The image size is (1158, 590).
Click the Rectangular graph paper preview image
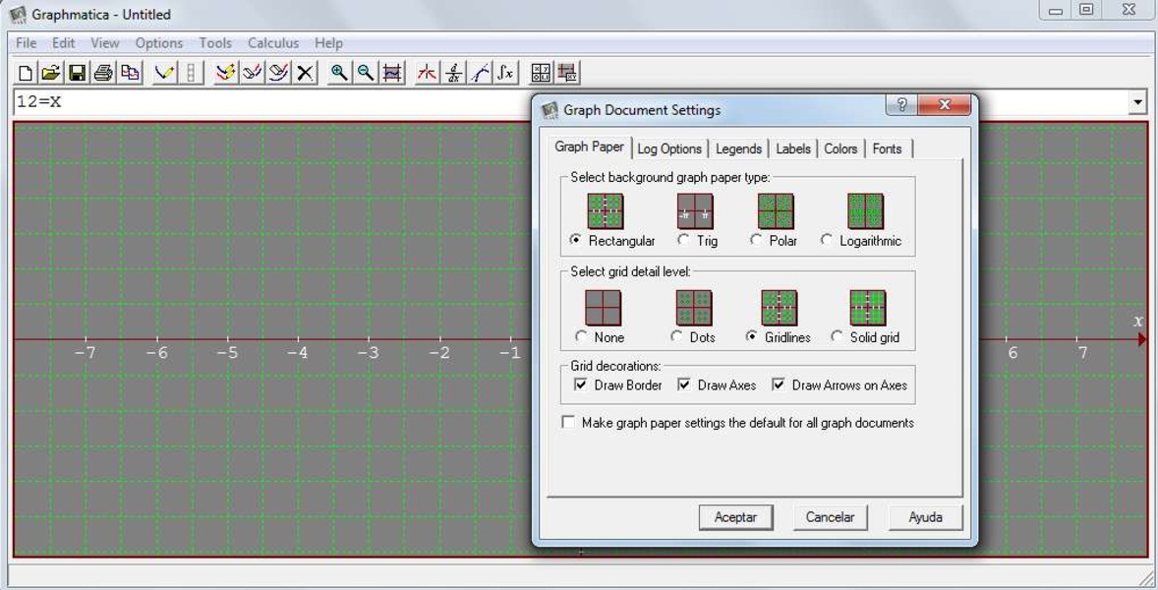click(606, 211)
